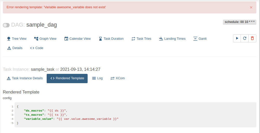This screenshot has height=133, width=260.
Task: Click the "ds_macros" key in code
Action: click(x=34, y=111)
